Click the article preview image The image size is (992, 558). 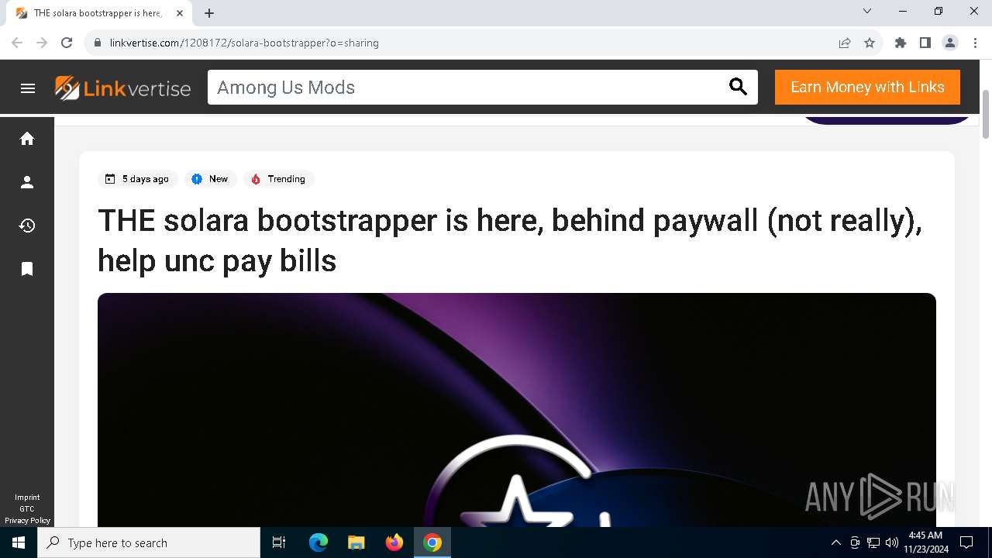517,410
